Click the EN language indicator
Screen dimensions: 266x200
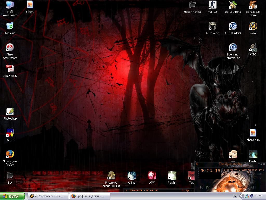coord(235,196)
